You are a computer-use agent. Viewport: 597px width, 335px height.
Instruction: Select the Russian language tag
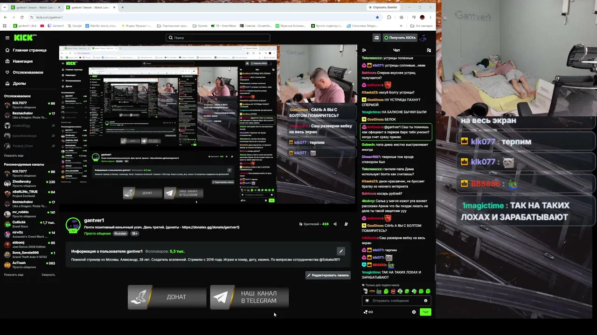[120, 234]
